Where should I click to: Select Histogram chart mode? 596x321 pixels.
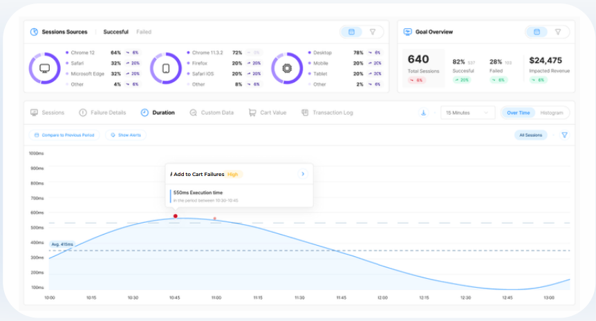[552, 113]
